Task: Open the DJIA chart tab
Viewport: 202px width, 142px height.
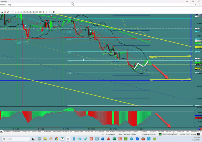Action: 187,131
